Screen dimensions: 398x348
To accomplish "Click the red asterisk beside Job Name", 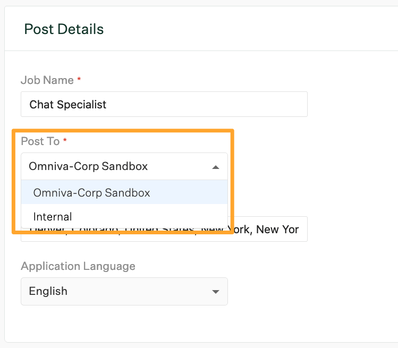I will pyautogui.click(x=79, y=80).
